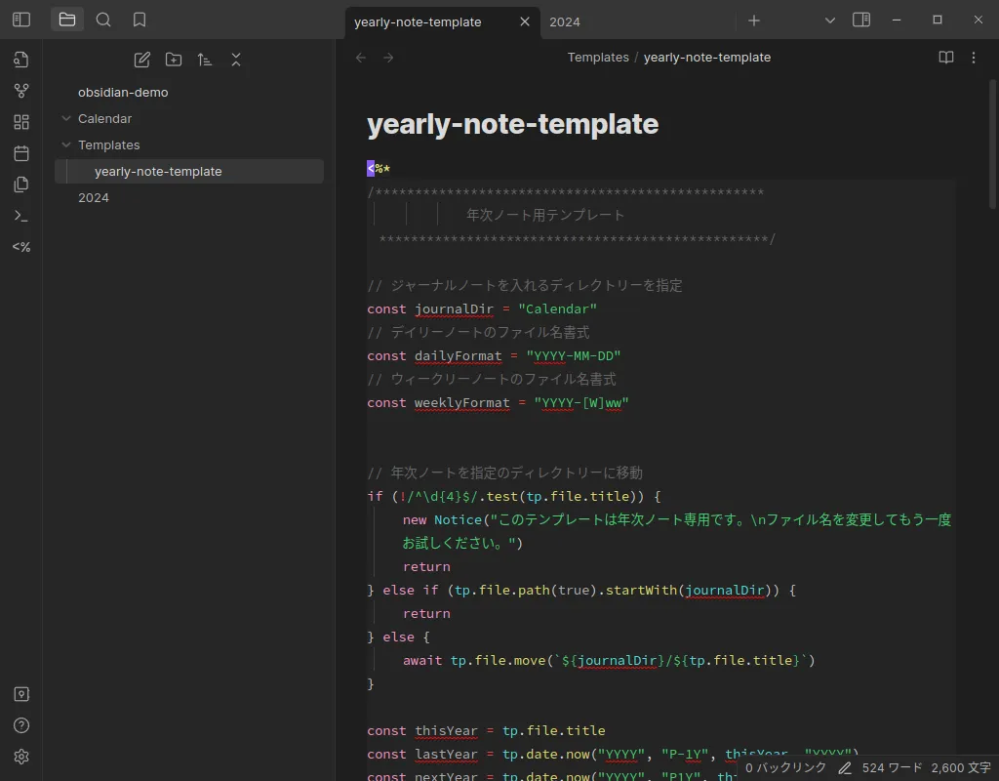999x781 pixels.
Task: Open the search tab in sidebar
Action: (103, 20)
